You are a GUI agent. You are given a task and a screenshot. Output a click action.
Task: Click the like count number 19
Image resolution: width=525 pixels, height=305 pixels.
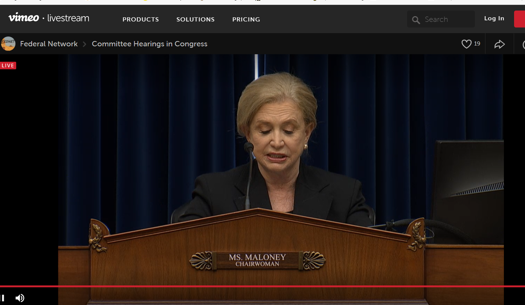tap(477, 44)
